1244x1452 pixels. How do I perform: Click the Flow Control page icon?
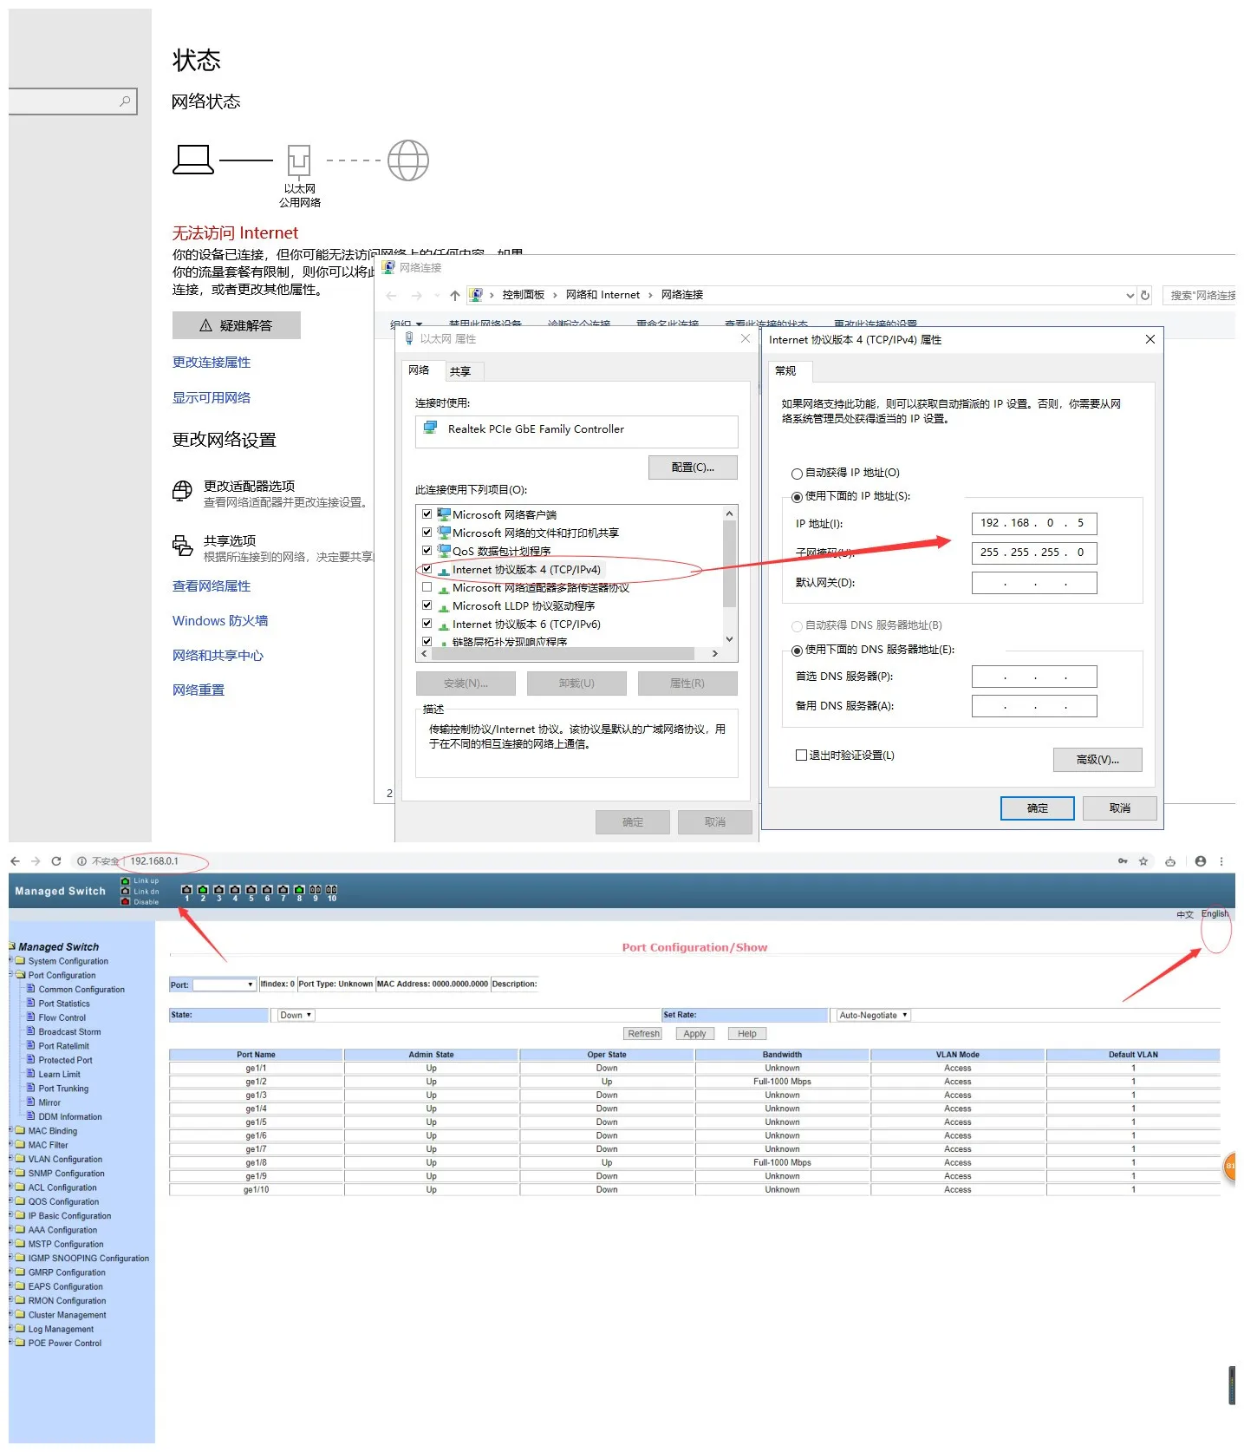pos(31,1017)
